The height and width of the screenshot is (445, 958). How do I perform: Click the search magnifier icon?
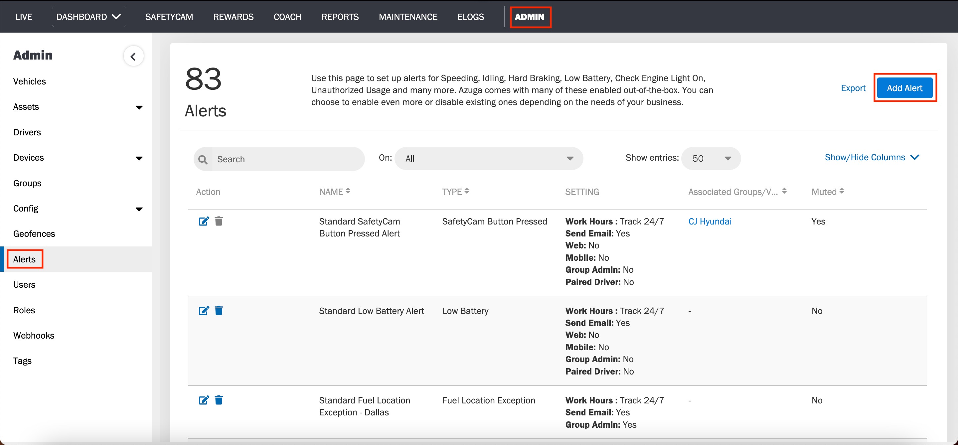tap(203, 160)
